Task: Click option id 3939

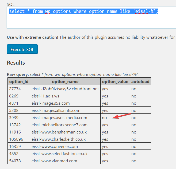Action: 19,117
